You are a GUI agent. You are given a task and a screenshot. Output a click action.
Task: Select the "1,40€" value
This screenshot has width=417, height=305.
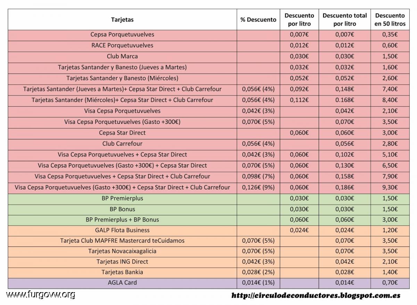point(390,272)
